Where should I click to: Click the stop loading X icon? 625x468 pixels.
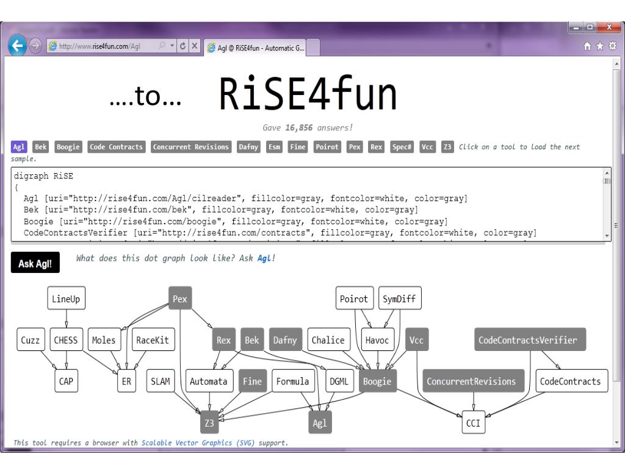coord(194,46)
